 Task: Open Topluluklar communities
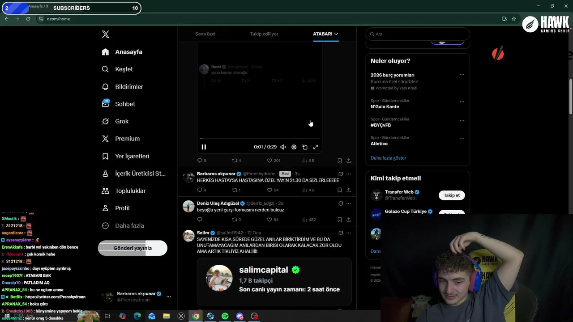click(124, 191)
